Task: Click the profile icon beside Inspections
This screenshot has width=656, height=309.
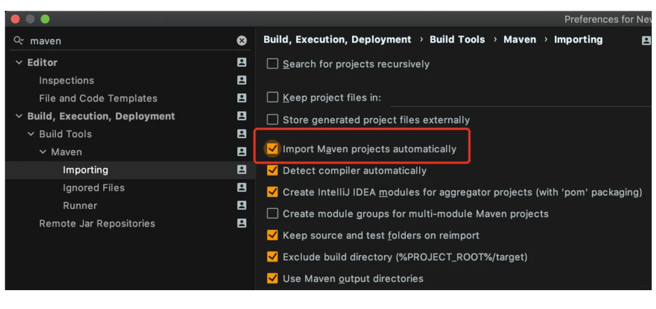Action: pyautogui.click(x=242, y=80)
